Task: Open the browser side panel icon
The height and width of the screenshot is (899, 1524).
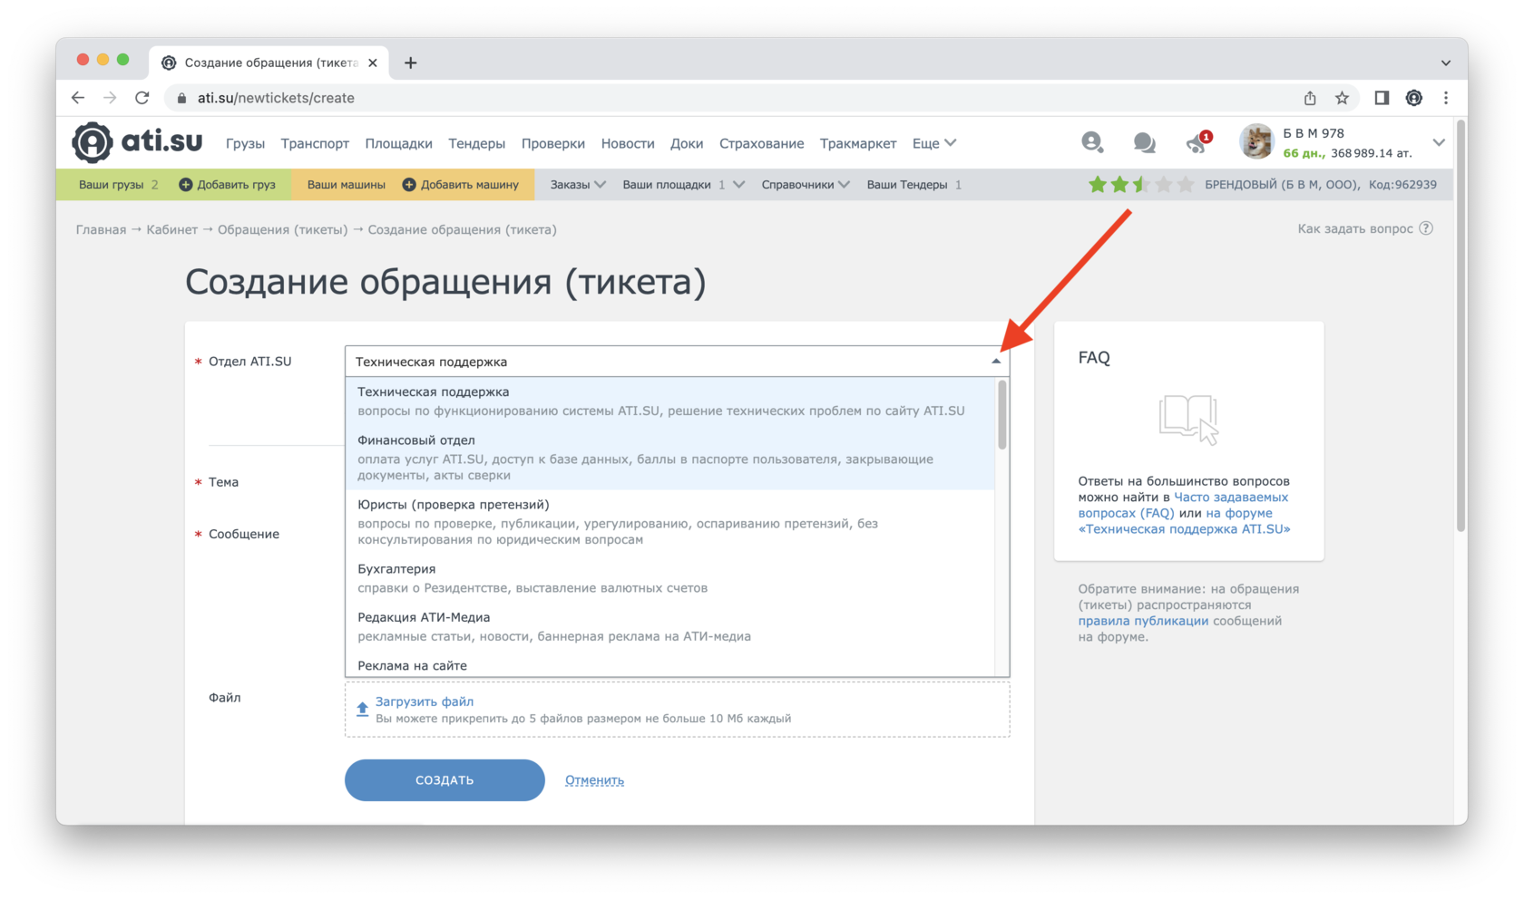Action: 1382,98
